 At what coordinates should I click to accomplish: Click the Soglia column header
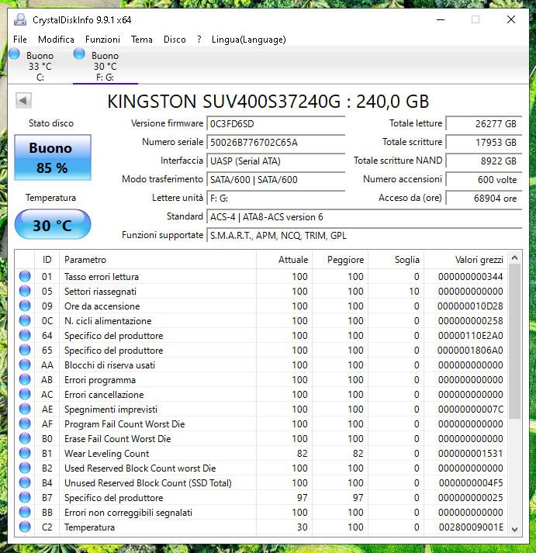tap(396, 260)
